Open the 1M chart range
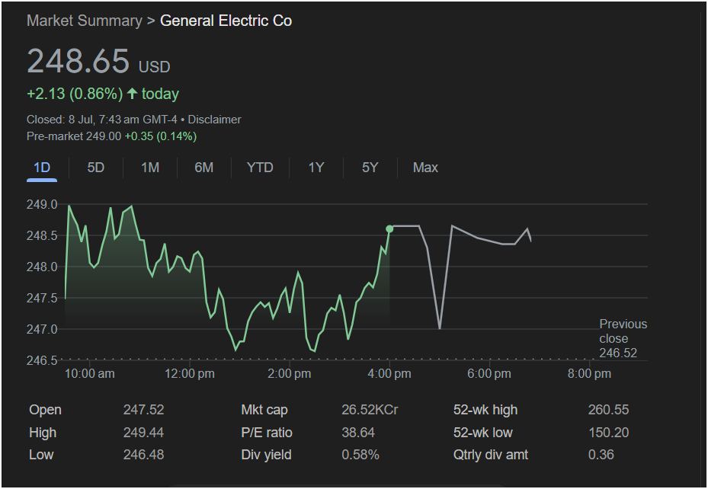 pyautogui.click(x=150, y=168)
